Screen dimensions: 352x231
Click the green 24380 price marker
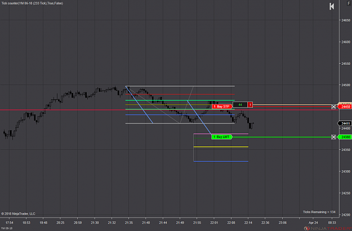pyautogui.click(x=345, y=137)
